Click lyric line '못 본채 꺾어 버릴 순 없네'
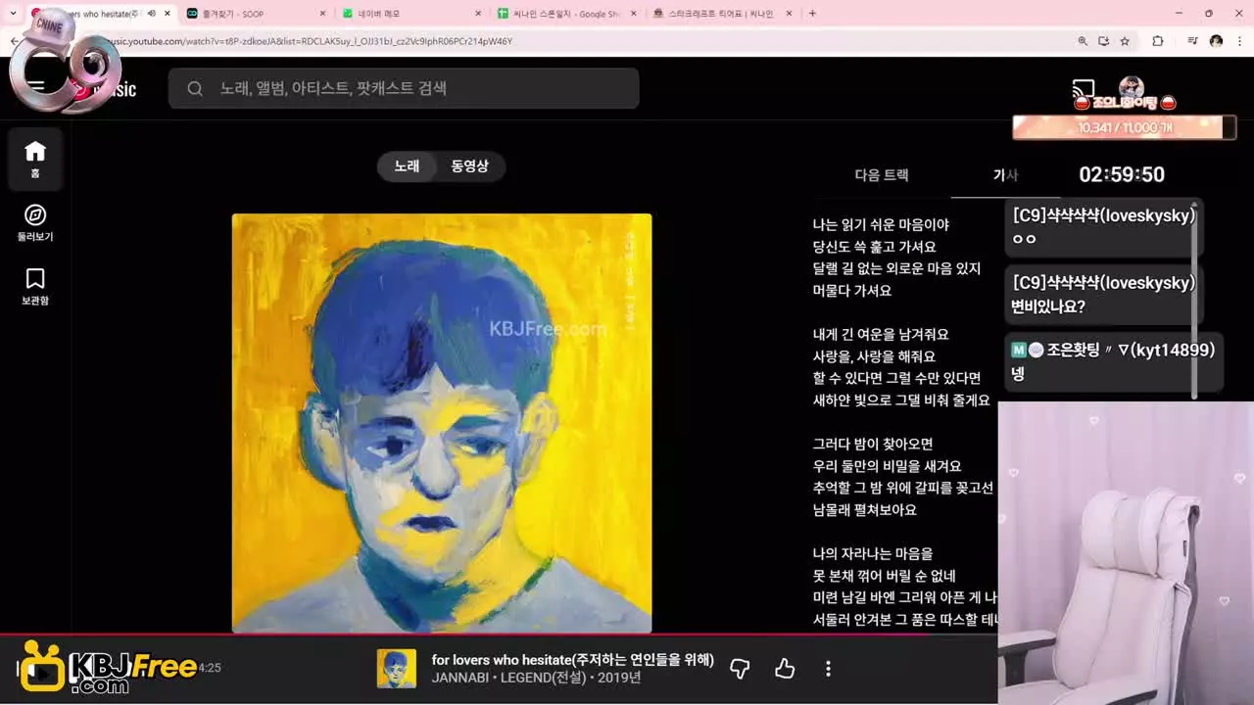Image resolution: width=1254 pixels, height=705 pixels. click(x=884, y=576)
